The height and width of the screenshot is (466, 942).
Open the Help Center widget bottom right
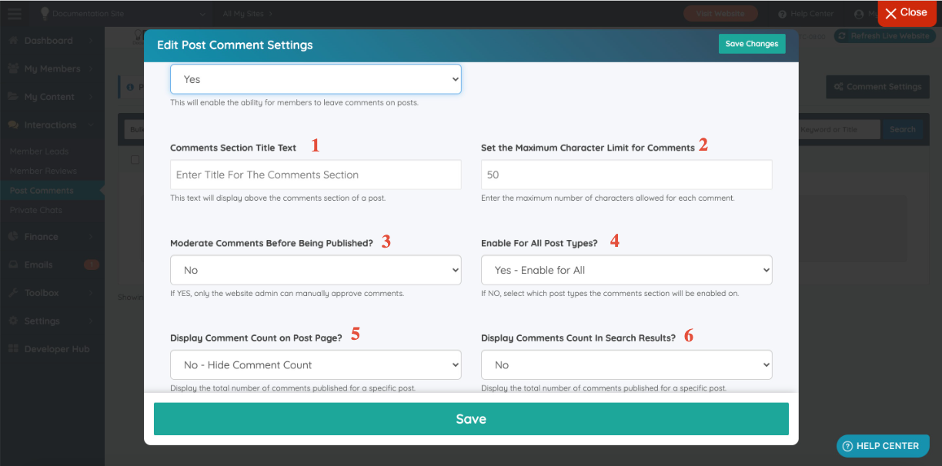click(x=882, y=446)
